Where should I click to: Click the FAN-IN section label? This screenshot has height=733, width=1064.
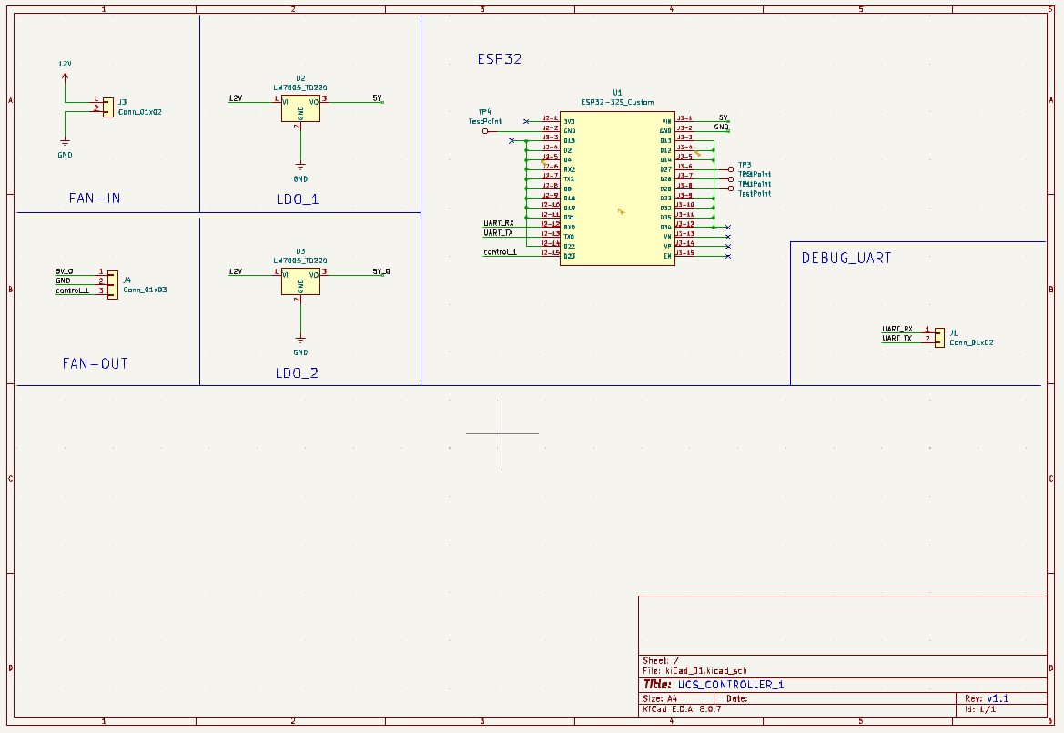(x=95, y=198)
